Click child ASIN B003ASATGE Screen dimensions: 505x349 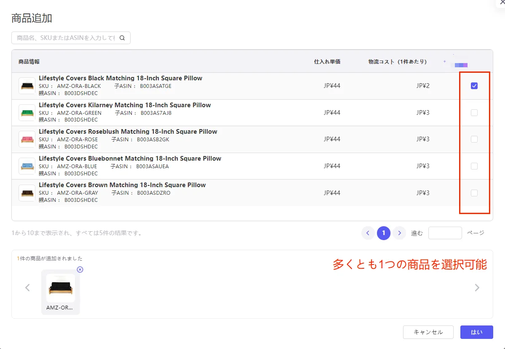155,86
